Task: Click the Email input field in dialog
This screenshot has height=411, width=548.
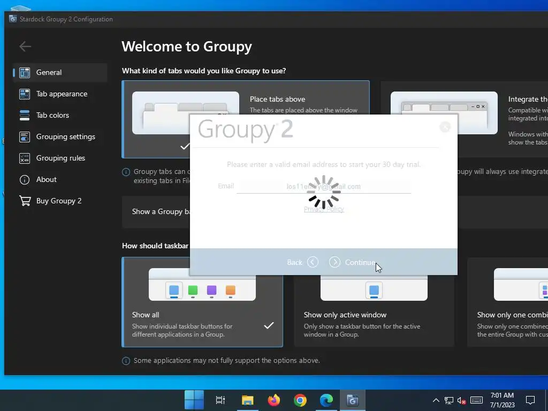Action: pyautogui.click(x=324, y=187)
